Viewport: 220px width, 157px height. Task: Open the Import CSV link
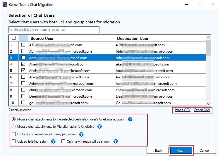[183, 110]
